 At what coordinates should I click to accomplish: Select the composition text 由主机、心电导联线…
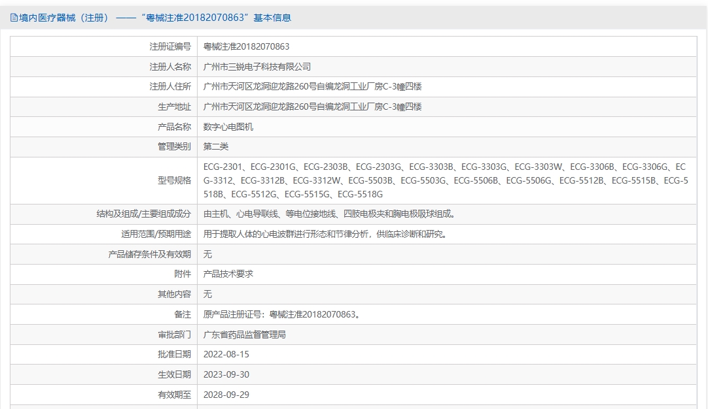tap(330, 214)
